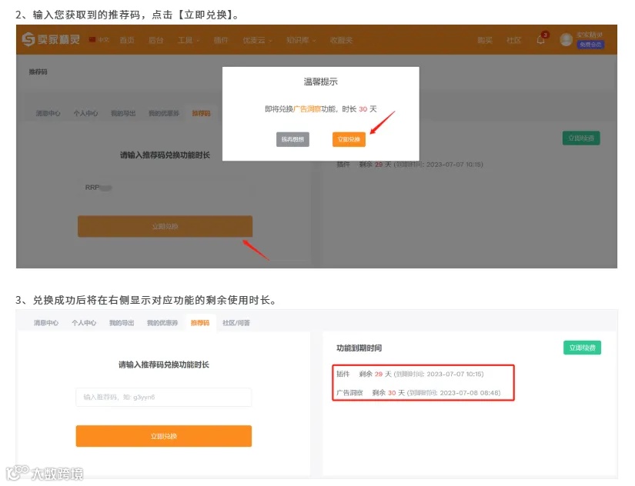635x486 pixels.
Task: Switch to the 推荐码 tab
Action: [200, 112]
